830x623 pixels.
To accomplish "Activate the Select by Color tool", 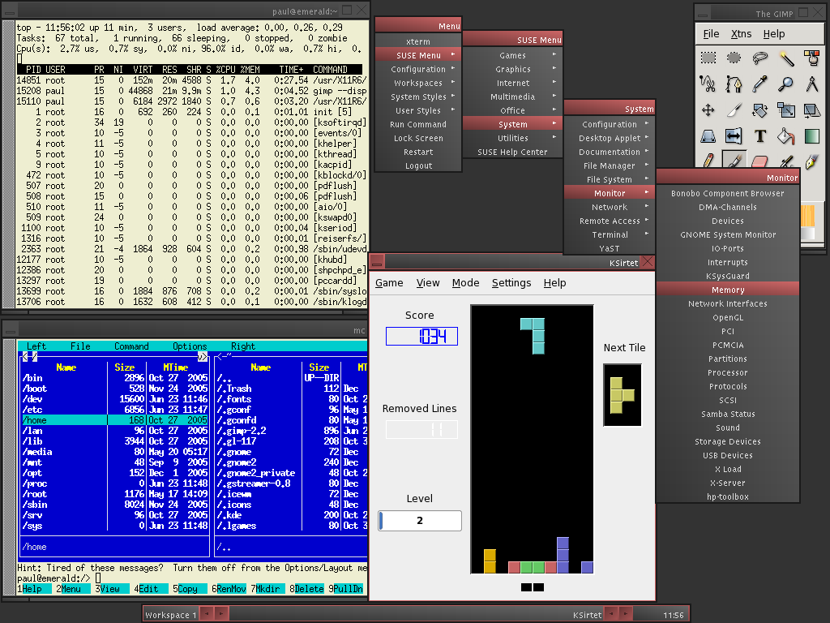I will pos(811,58).
